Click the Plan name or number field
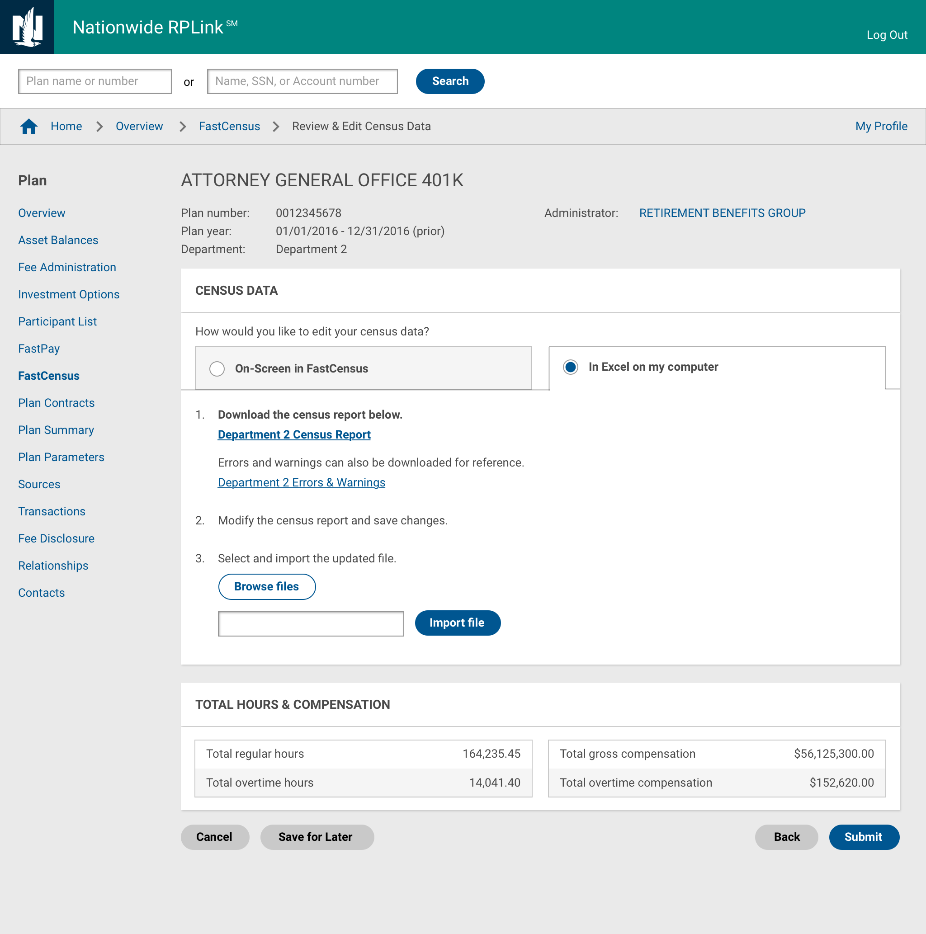 pyautogui.click(x=95, y=81)
